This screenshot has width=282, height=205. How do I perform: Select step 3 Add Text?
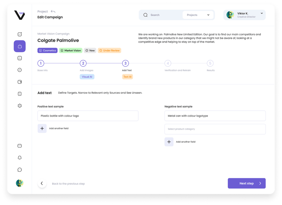pyautogui.click(x=126, y=63)
